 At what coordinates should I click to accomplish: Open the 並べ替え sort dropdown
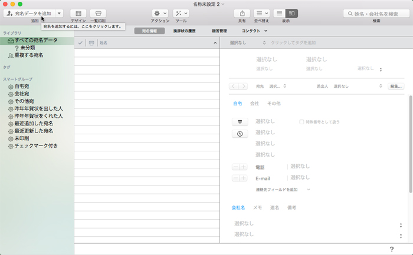coord(261,13)
